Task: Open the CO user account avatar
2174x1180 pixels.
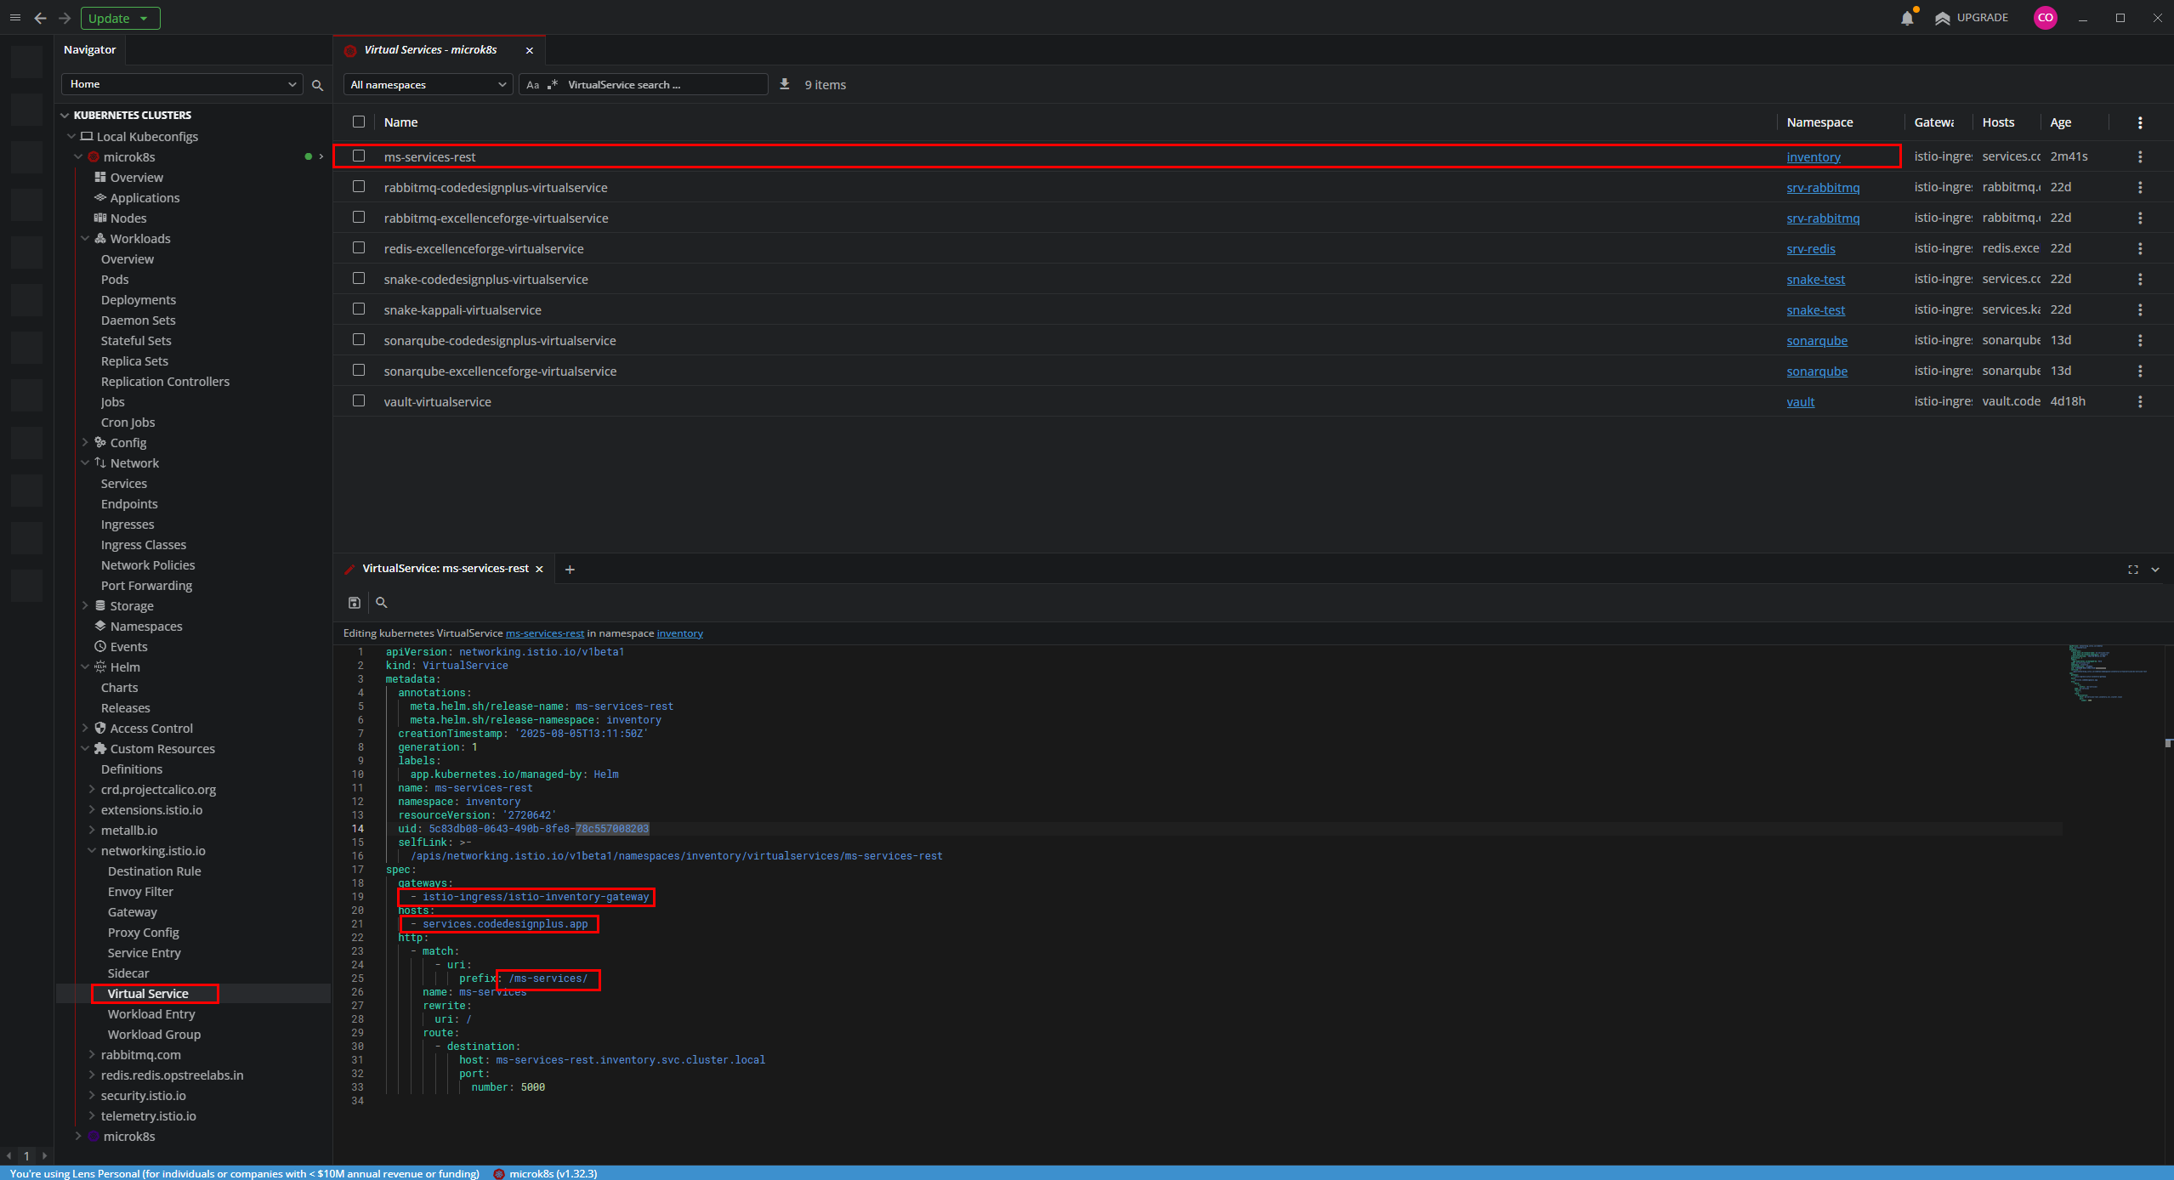Action: [2045, 18]
